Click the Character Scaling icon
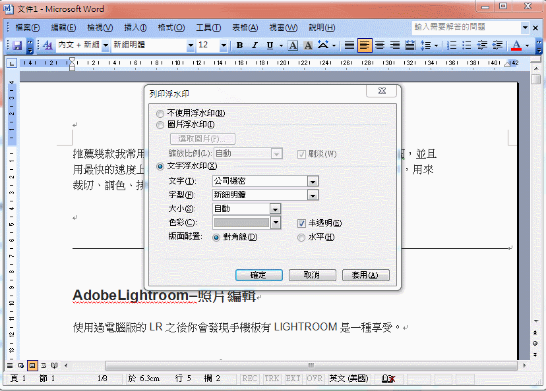This screenshot has height=391, width=546. point(323,45)
